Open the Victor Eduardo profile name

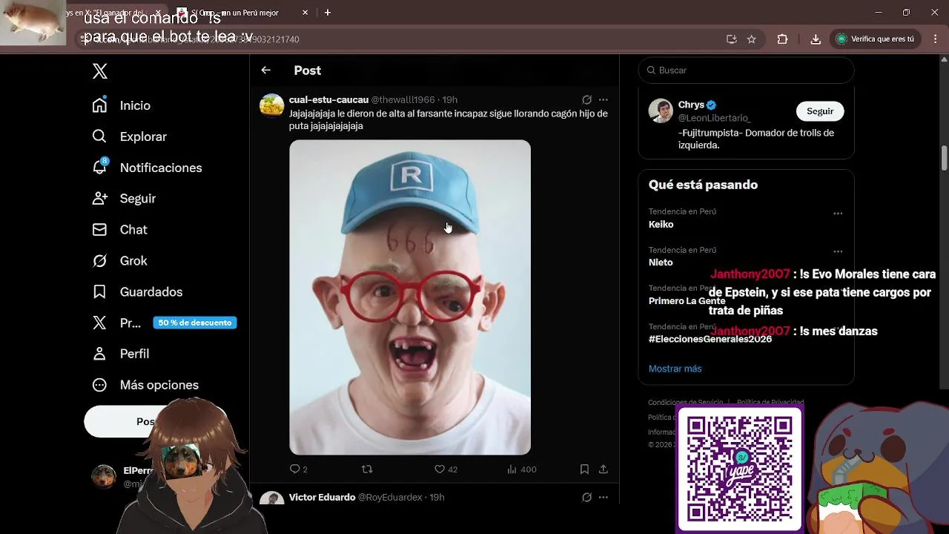pos(322,498)
